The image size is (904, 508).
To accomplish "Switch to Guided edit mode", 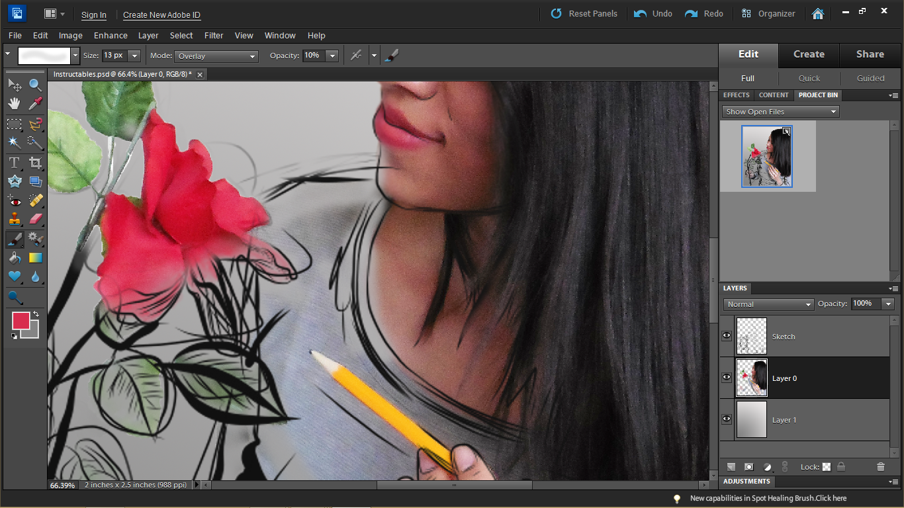I will point(870,78).
